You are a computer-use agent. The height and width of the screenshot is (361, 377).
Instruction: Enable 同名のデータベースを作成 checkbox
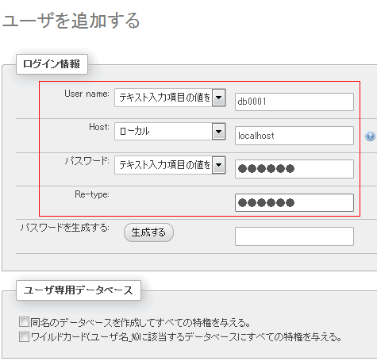(24, 322)
